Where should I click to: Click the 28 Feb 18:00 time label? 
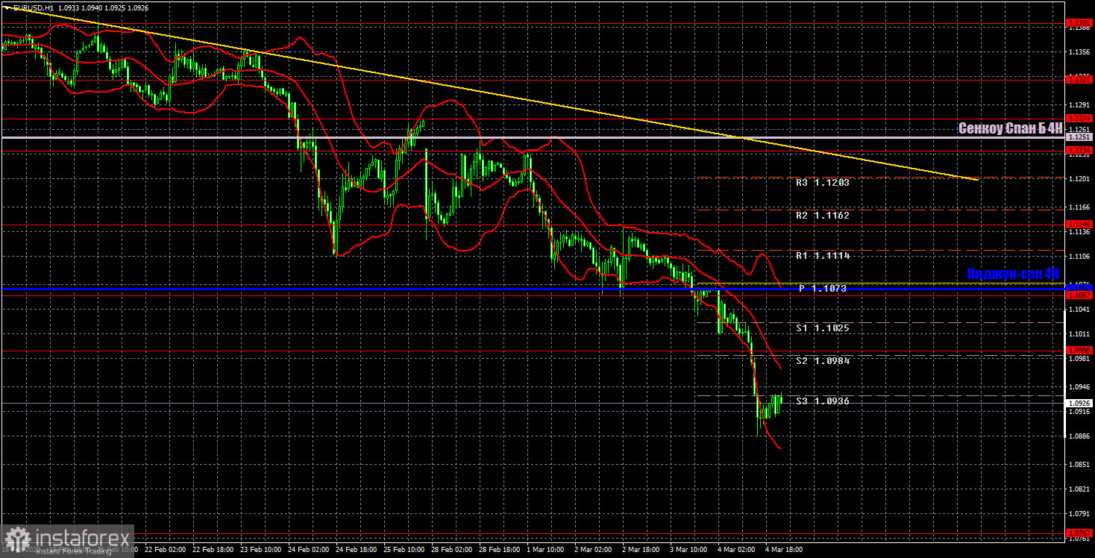[500, 550]
